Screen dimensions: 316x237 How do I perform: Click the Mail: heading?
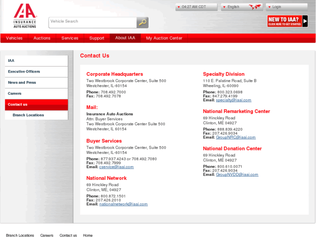pos(92,107)
